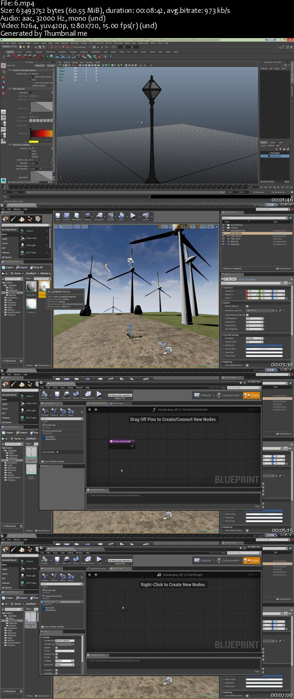Add Function icon in ConstructionScript frame My Blueprint

[54, 412]
